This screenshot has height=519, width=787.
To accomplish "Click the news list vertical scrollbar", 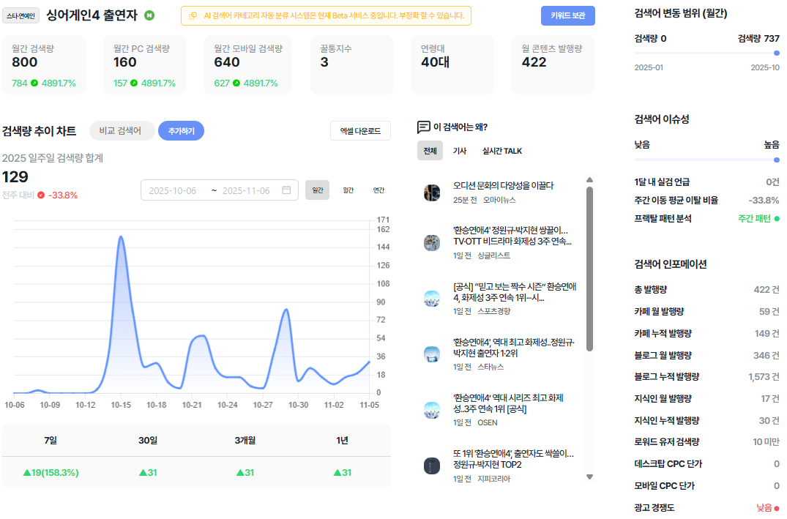I will [x=590, y=269].
